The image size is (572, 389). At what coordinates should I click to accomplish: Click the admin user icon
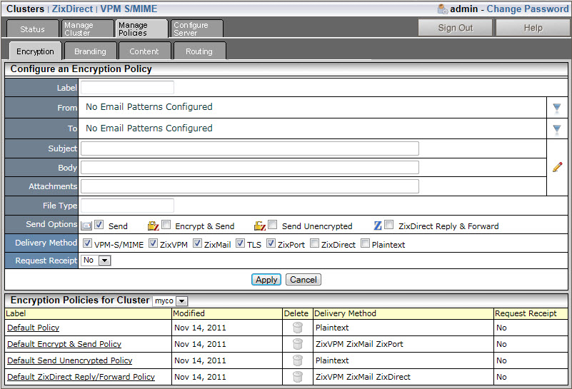(443, 9)
